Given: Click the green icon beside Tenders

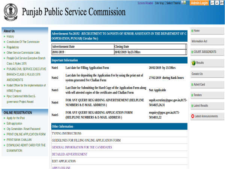Looking at the screenshot, I should (x=192, y=95).
